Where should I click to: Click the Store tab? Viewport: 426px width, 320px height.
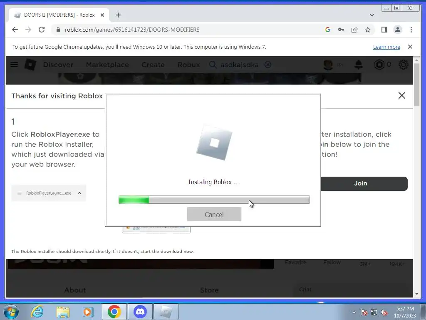[209, 290]
